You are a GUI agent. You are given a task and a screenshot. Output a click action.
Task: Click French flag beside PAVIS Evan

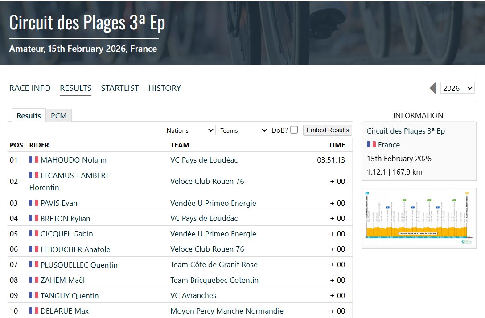tap(34, 203)
